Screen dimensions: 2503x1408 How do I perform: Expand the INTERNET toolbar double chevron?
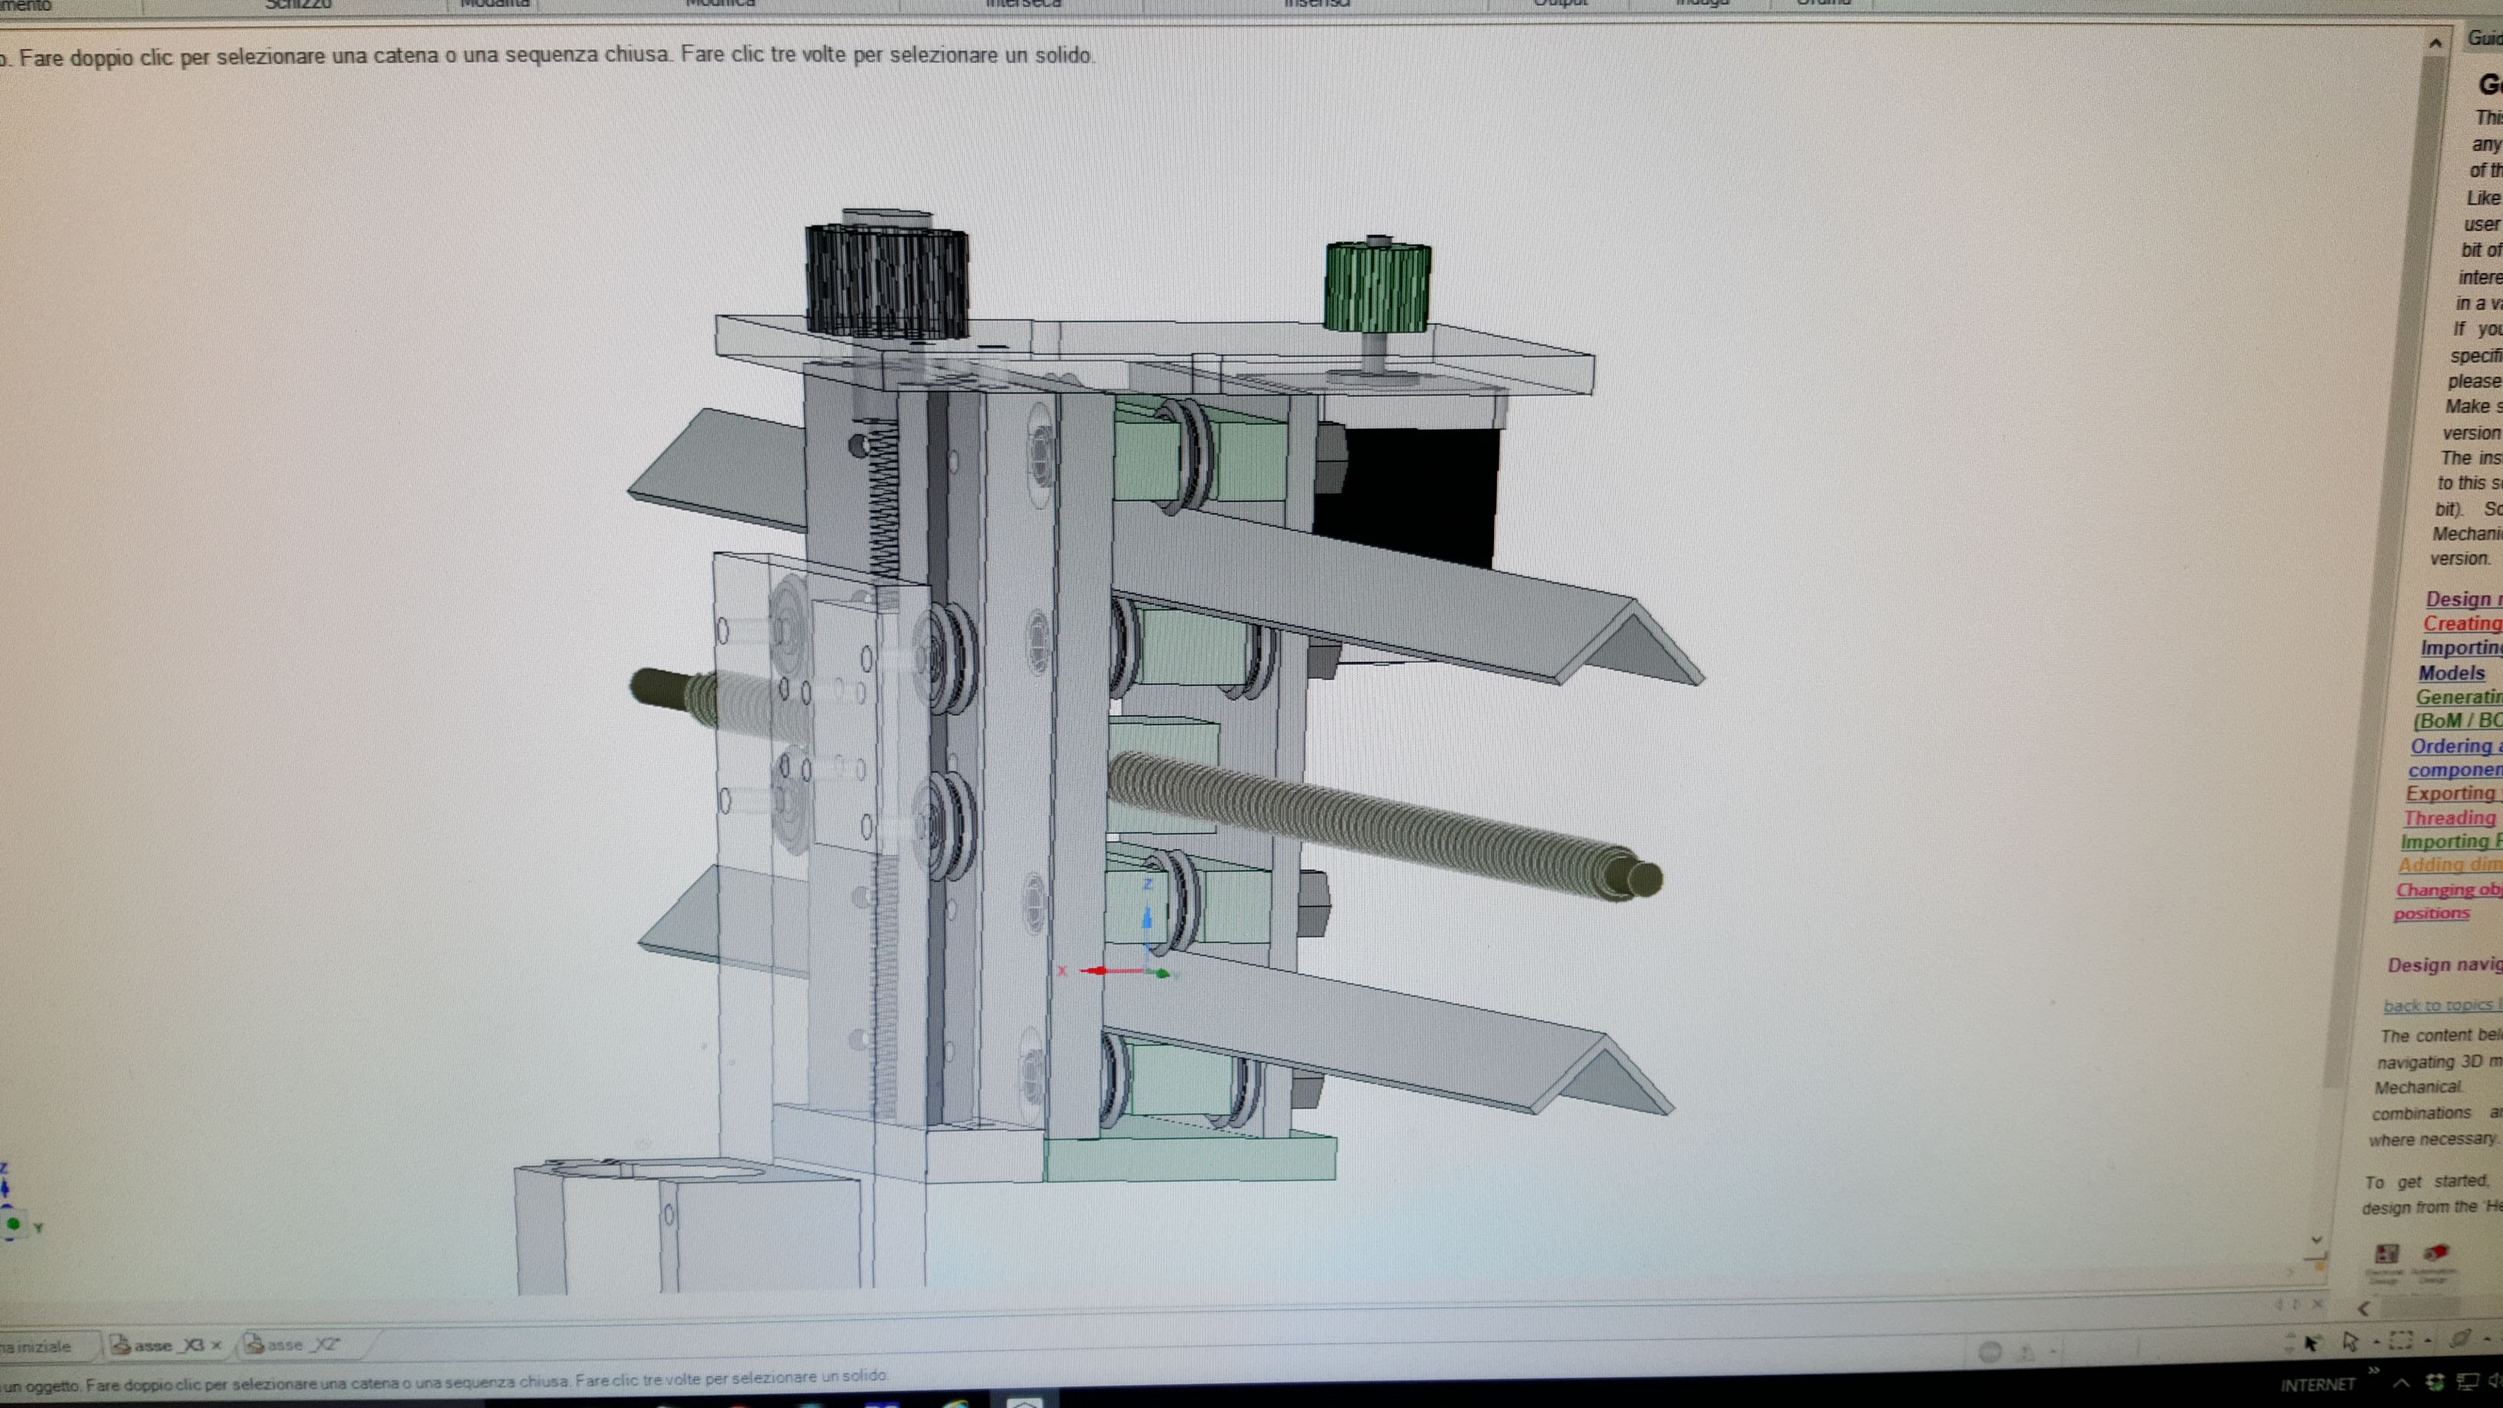2373,1370
